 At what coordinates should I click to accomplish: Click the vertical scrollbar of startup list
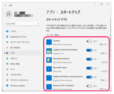tap(110, 39)
